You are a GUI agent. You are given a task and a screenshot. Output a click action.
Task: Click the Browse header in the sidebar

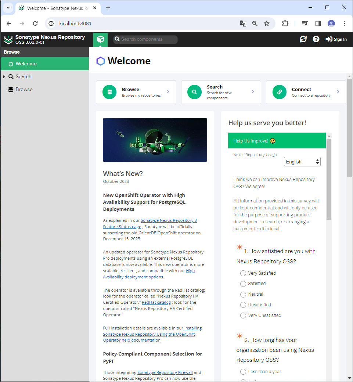click(x=45, y=52)
